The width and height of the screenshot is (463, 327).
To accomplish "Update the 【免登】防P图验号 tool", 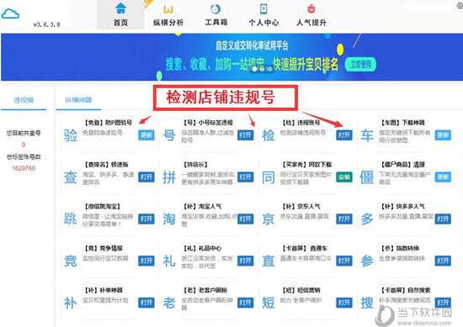I will pos(146,135).
